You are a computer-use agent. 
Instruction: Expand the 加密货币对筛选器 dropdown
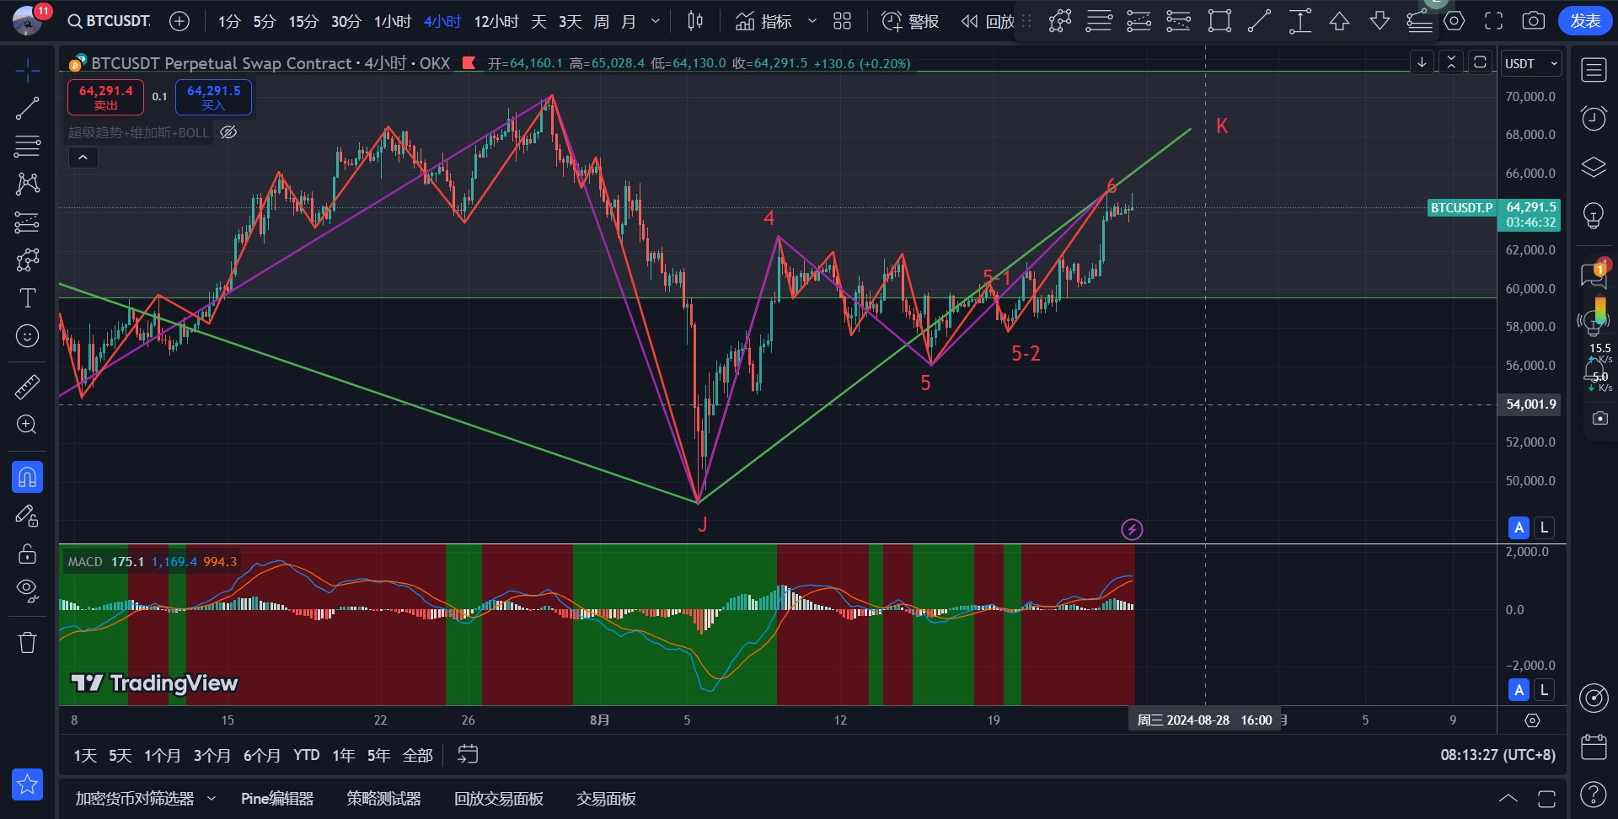point(211,798)
